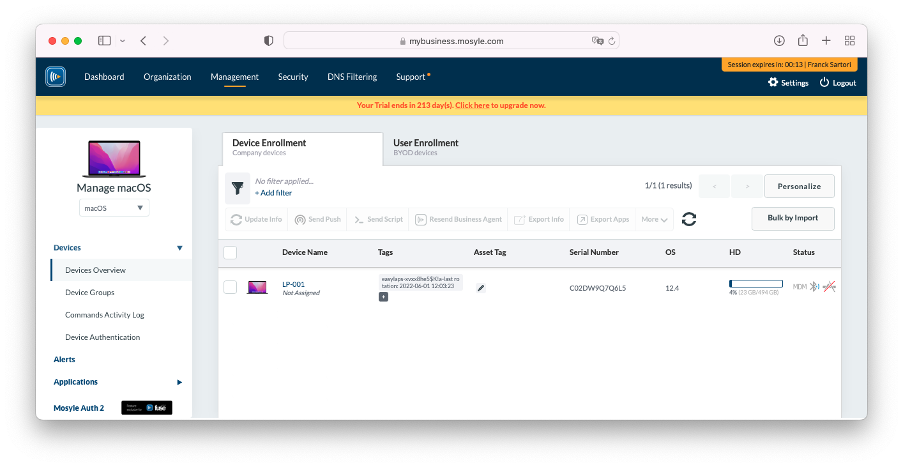Open the Safari sidebar options chevron
Viewport: 903px width, 467px height.
point(122,41)
